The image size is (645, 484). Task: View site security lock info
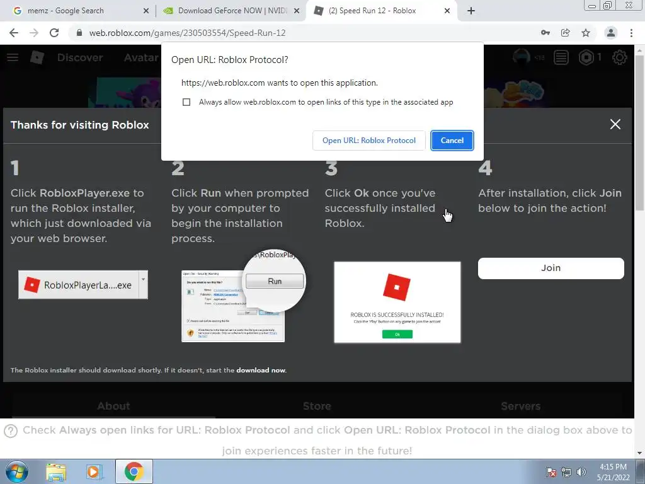[x=79, y=33]
